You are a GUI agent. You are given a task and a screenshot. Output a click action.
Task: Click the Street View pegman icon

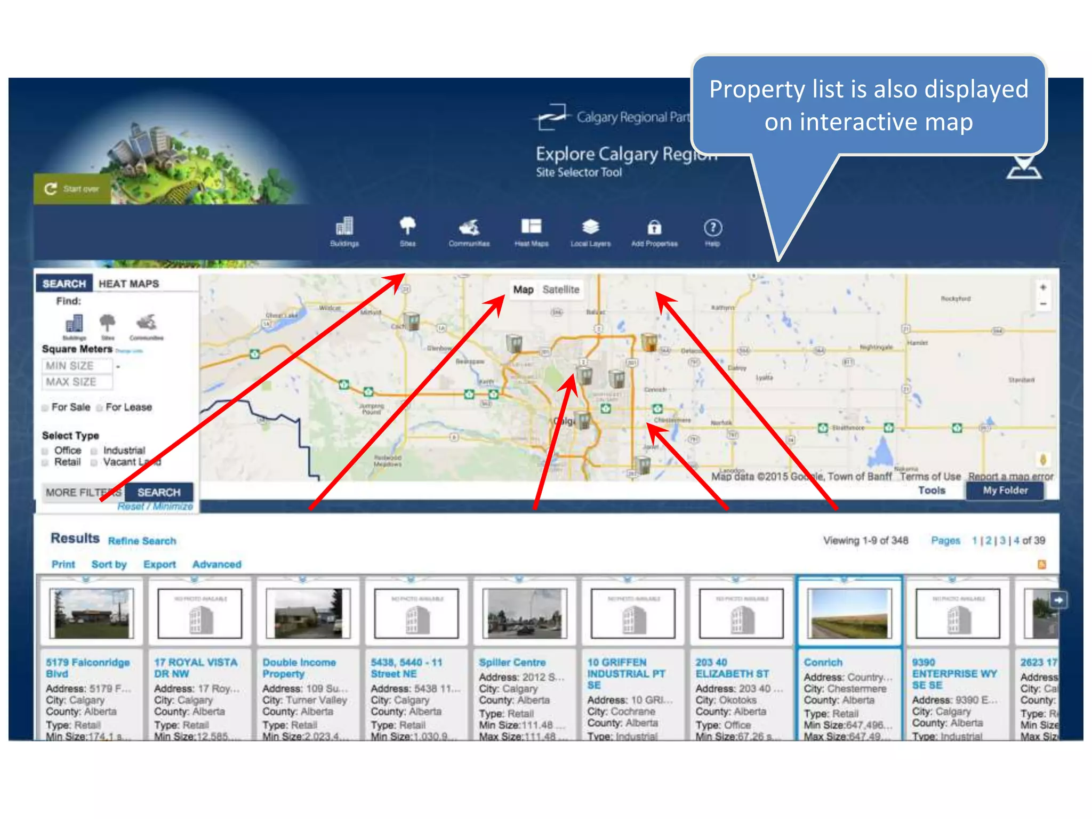pos(1043,459)
